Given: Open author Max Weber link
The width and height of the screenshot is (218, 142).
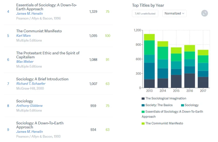Looking at the screenshot, I should tap(25, 62).
